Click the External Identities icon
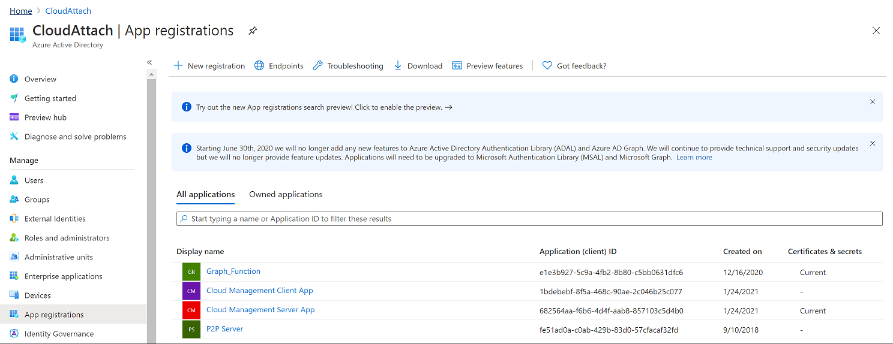This screenshot has height=344, width=893. click(14, 219)
